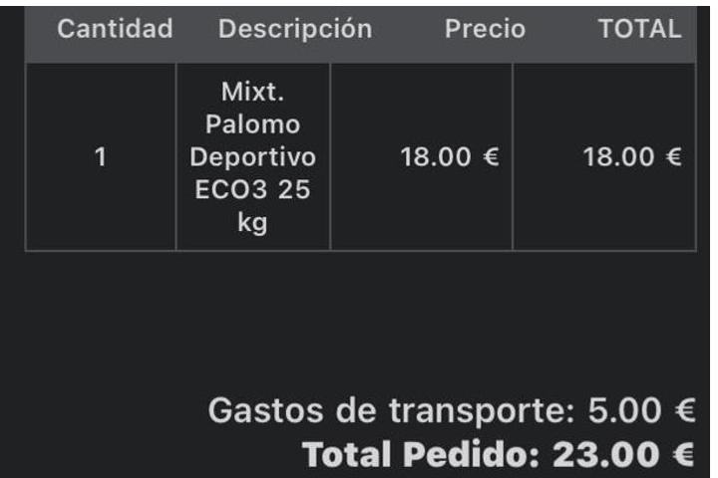Click the 18.00 € row total cell
Screen dimensions: 718x478
point(604,157)
